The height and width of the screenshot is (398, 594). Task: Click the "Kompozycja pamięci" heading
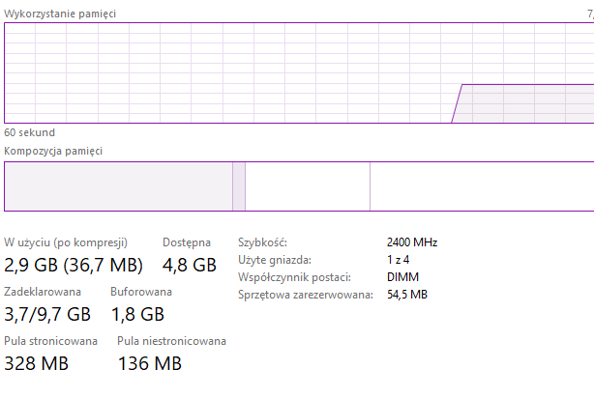click(53, 151)
